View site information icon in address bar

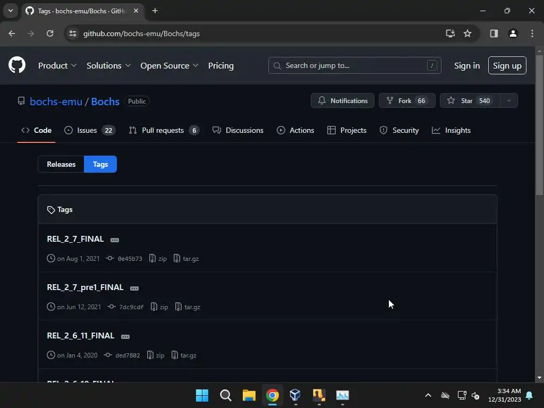(73, 33)
